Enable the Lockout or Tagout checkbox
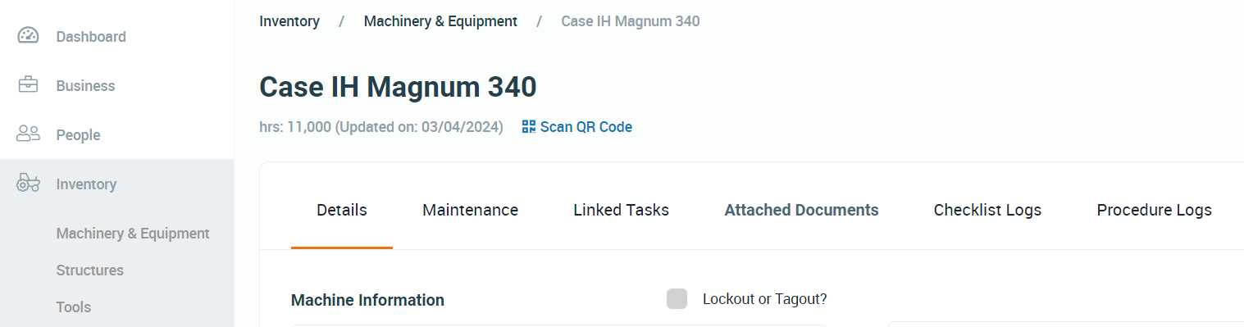This screenshot has height=327, width=1244. pos(677,299)
